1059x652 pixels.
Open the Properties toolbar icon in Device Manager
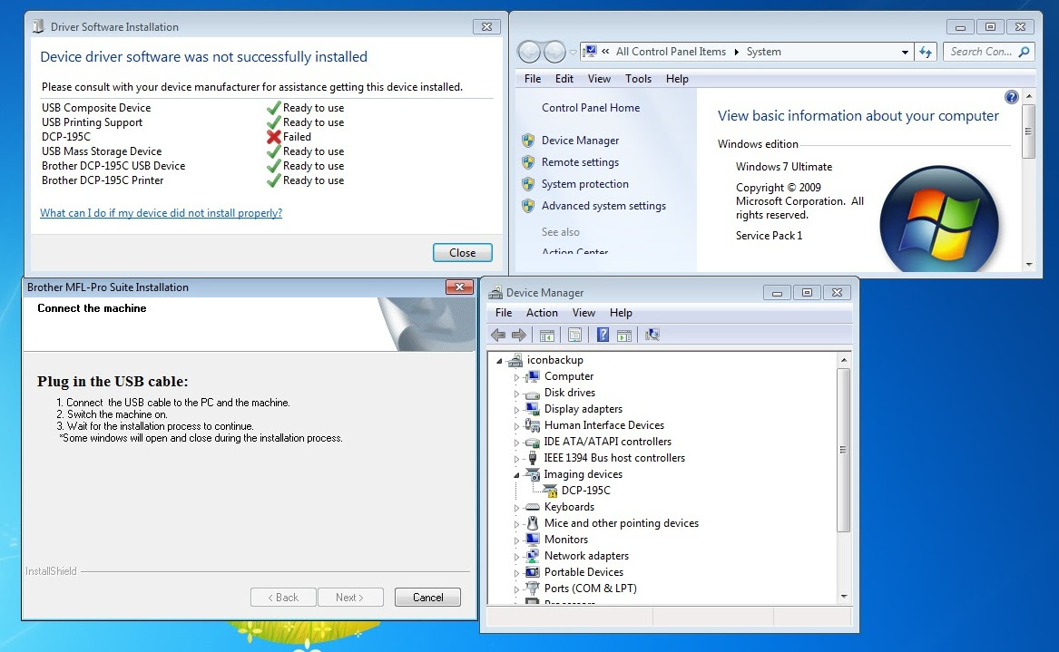click(x=574, y=335)
